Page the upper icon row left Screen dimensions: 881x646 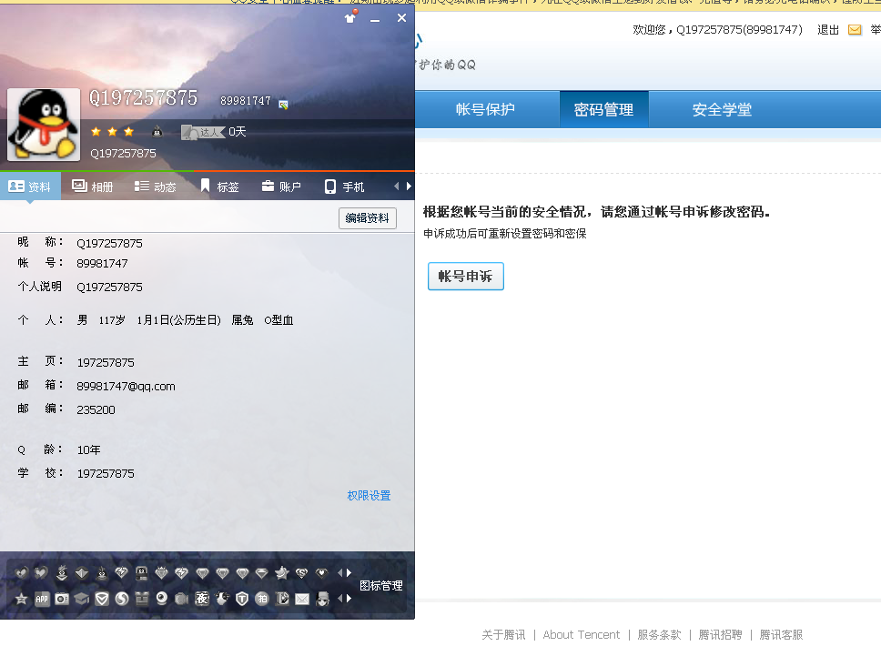point(339,573)
